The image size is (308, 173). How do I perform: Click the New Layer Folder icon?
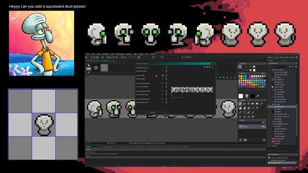tap(245, 140)
